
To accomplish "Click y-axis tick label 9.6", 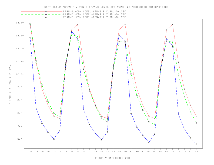I will (20, 87).
